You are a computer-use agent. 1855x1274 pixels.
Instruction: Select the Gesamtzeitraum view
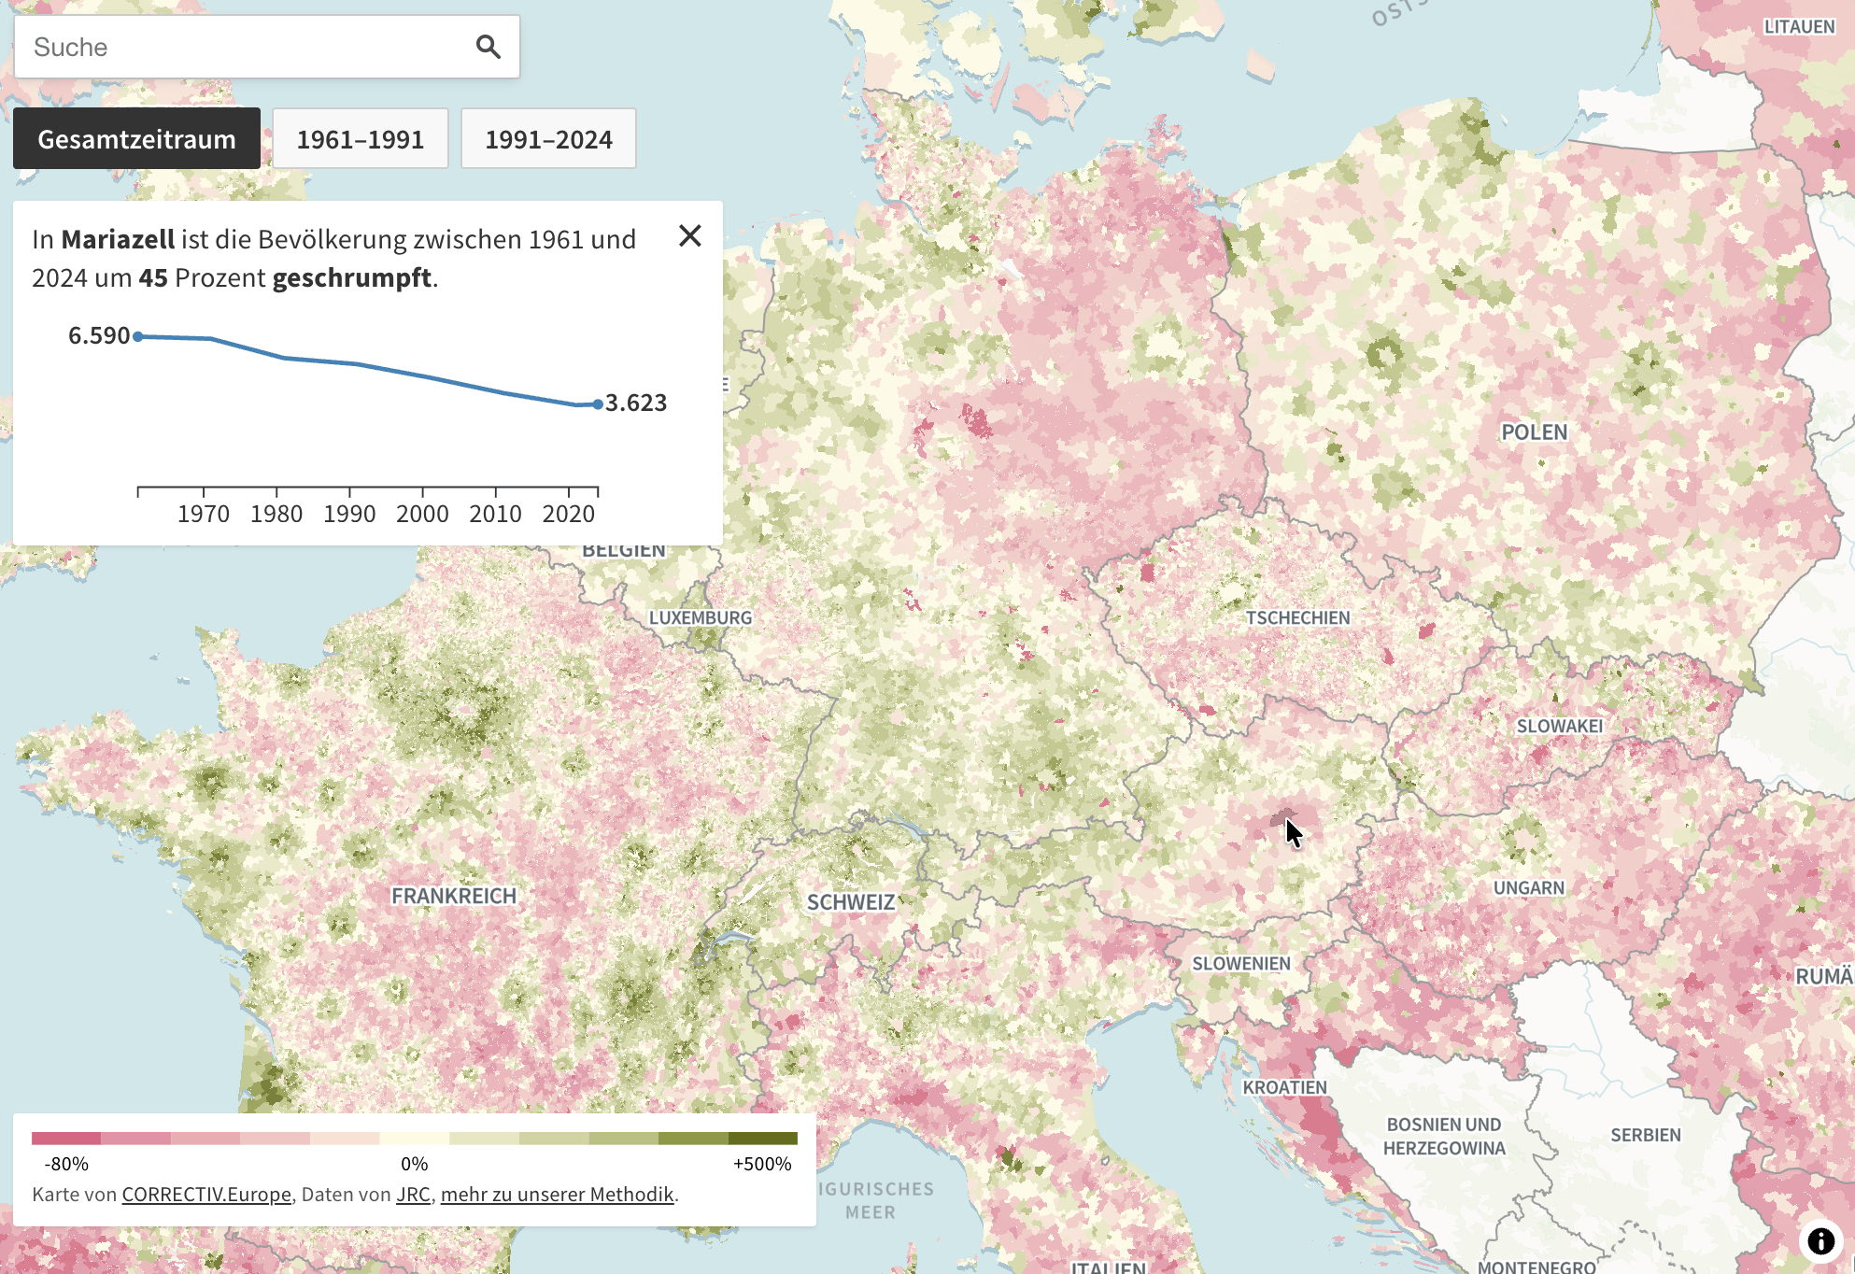click(136, 138)
